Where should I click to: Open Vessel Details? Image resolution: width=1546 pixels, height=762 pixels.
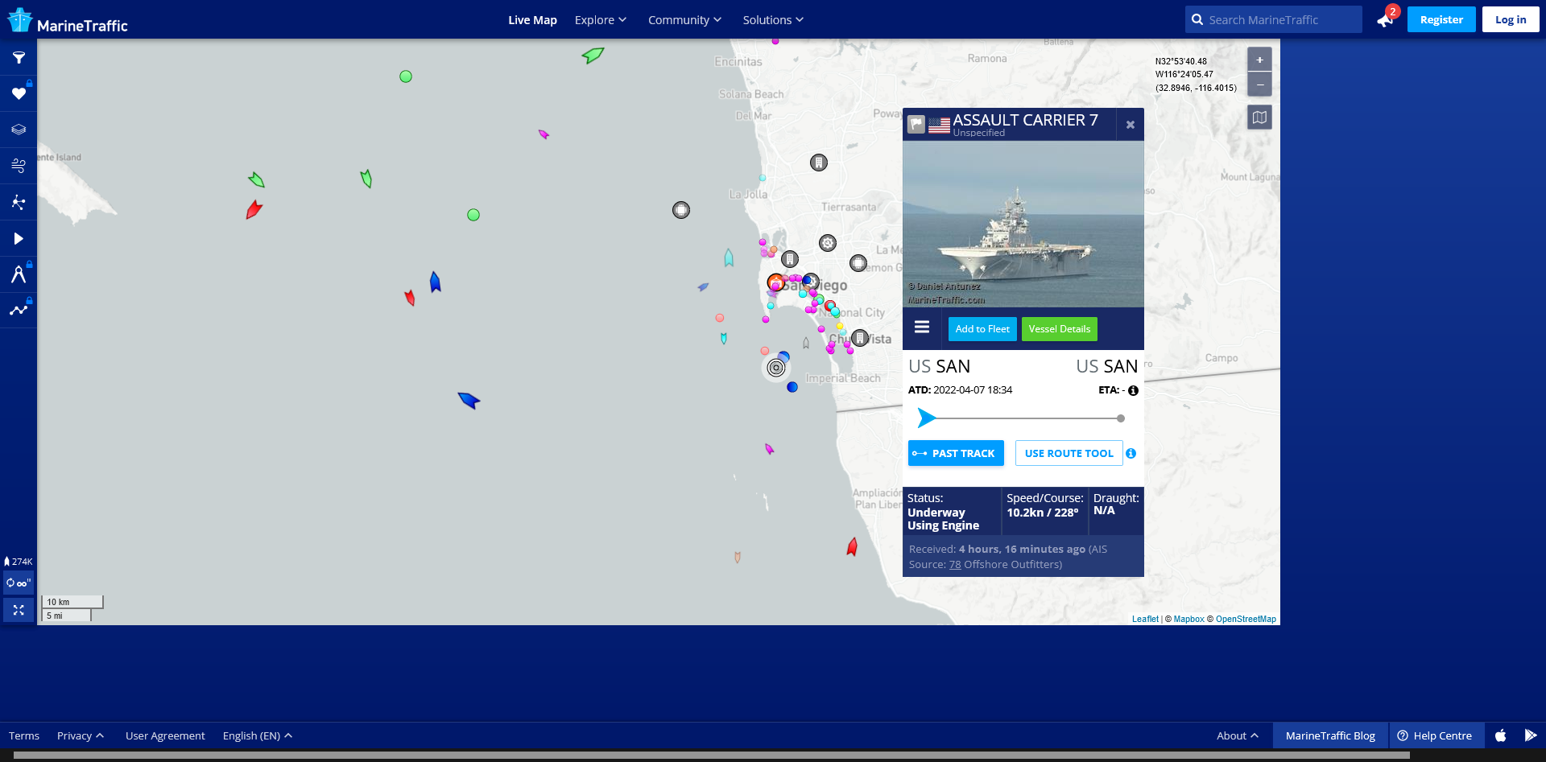(1060, 329)
